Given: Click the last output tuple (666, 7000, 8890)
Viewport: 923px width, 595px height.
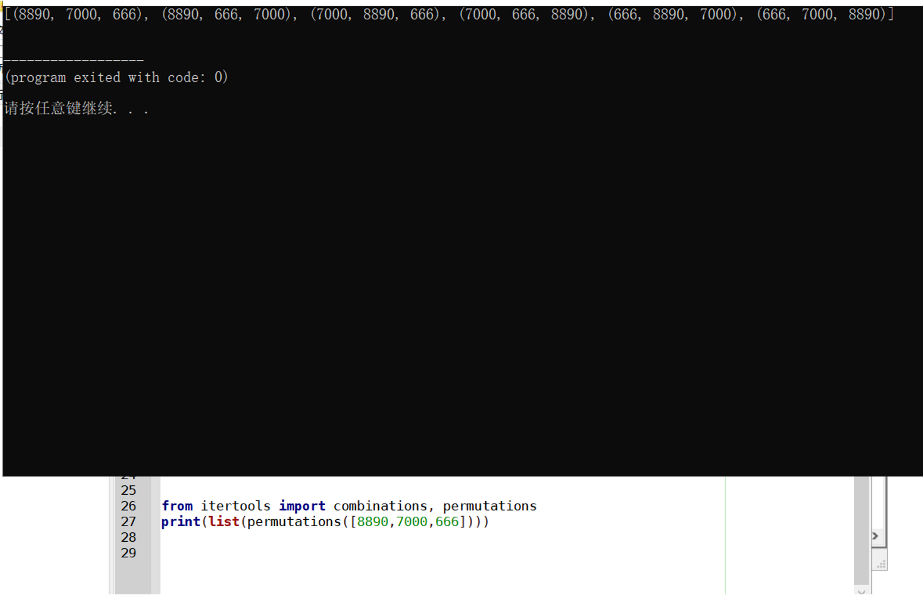Looking at the screenshot, I should 823,14.
